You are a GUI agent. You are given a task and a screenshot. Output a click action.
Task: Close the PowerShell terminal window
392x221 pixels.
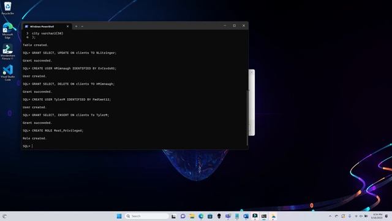(x=244, y=26)
